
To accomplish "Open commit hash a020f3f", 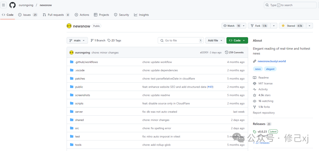I will pyautogui.click(x=205, y=52).
